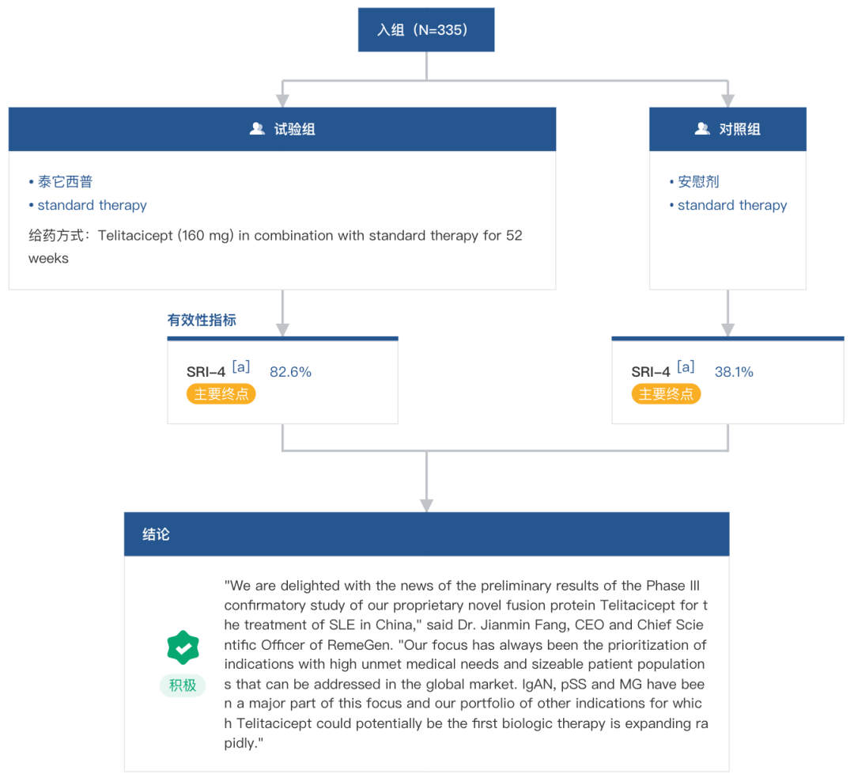The image size is (854, 778).
Task: Click the 主要终点 badge under 82.6% result
Action: point(221,394)
